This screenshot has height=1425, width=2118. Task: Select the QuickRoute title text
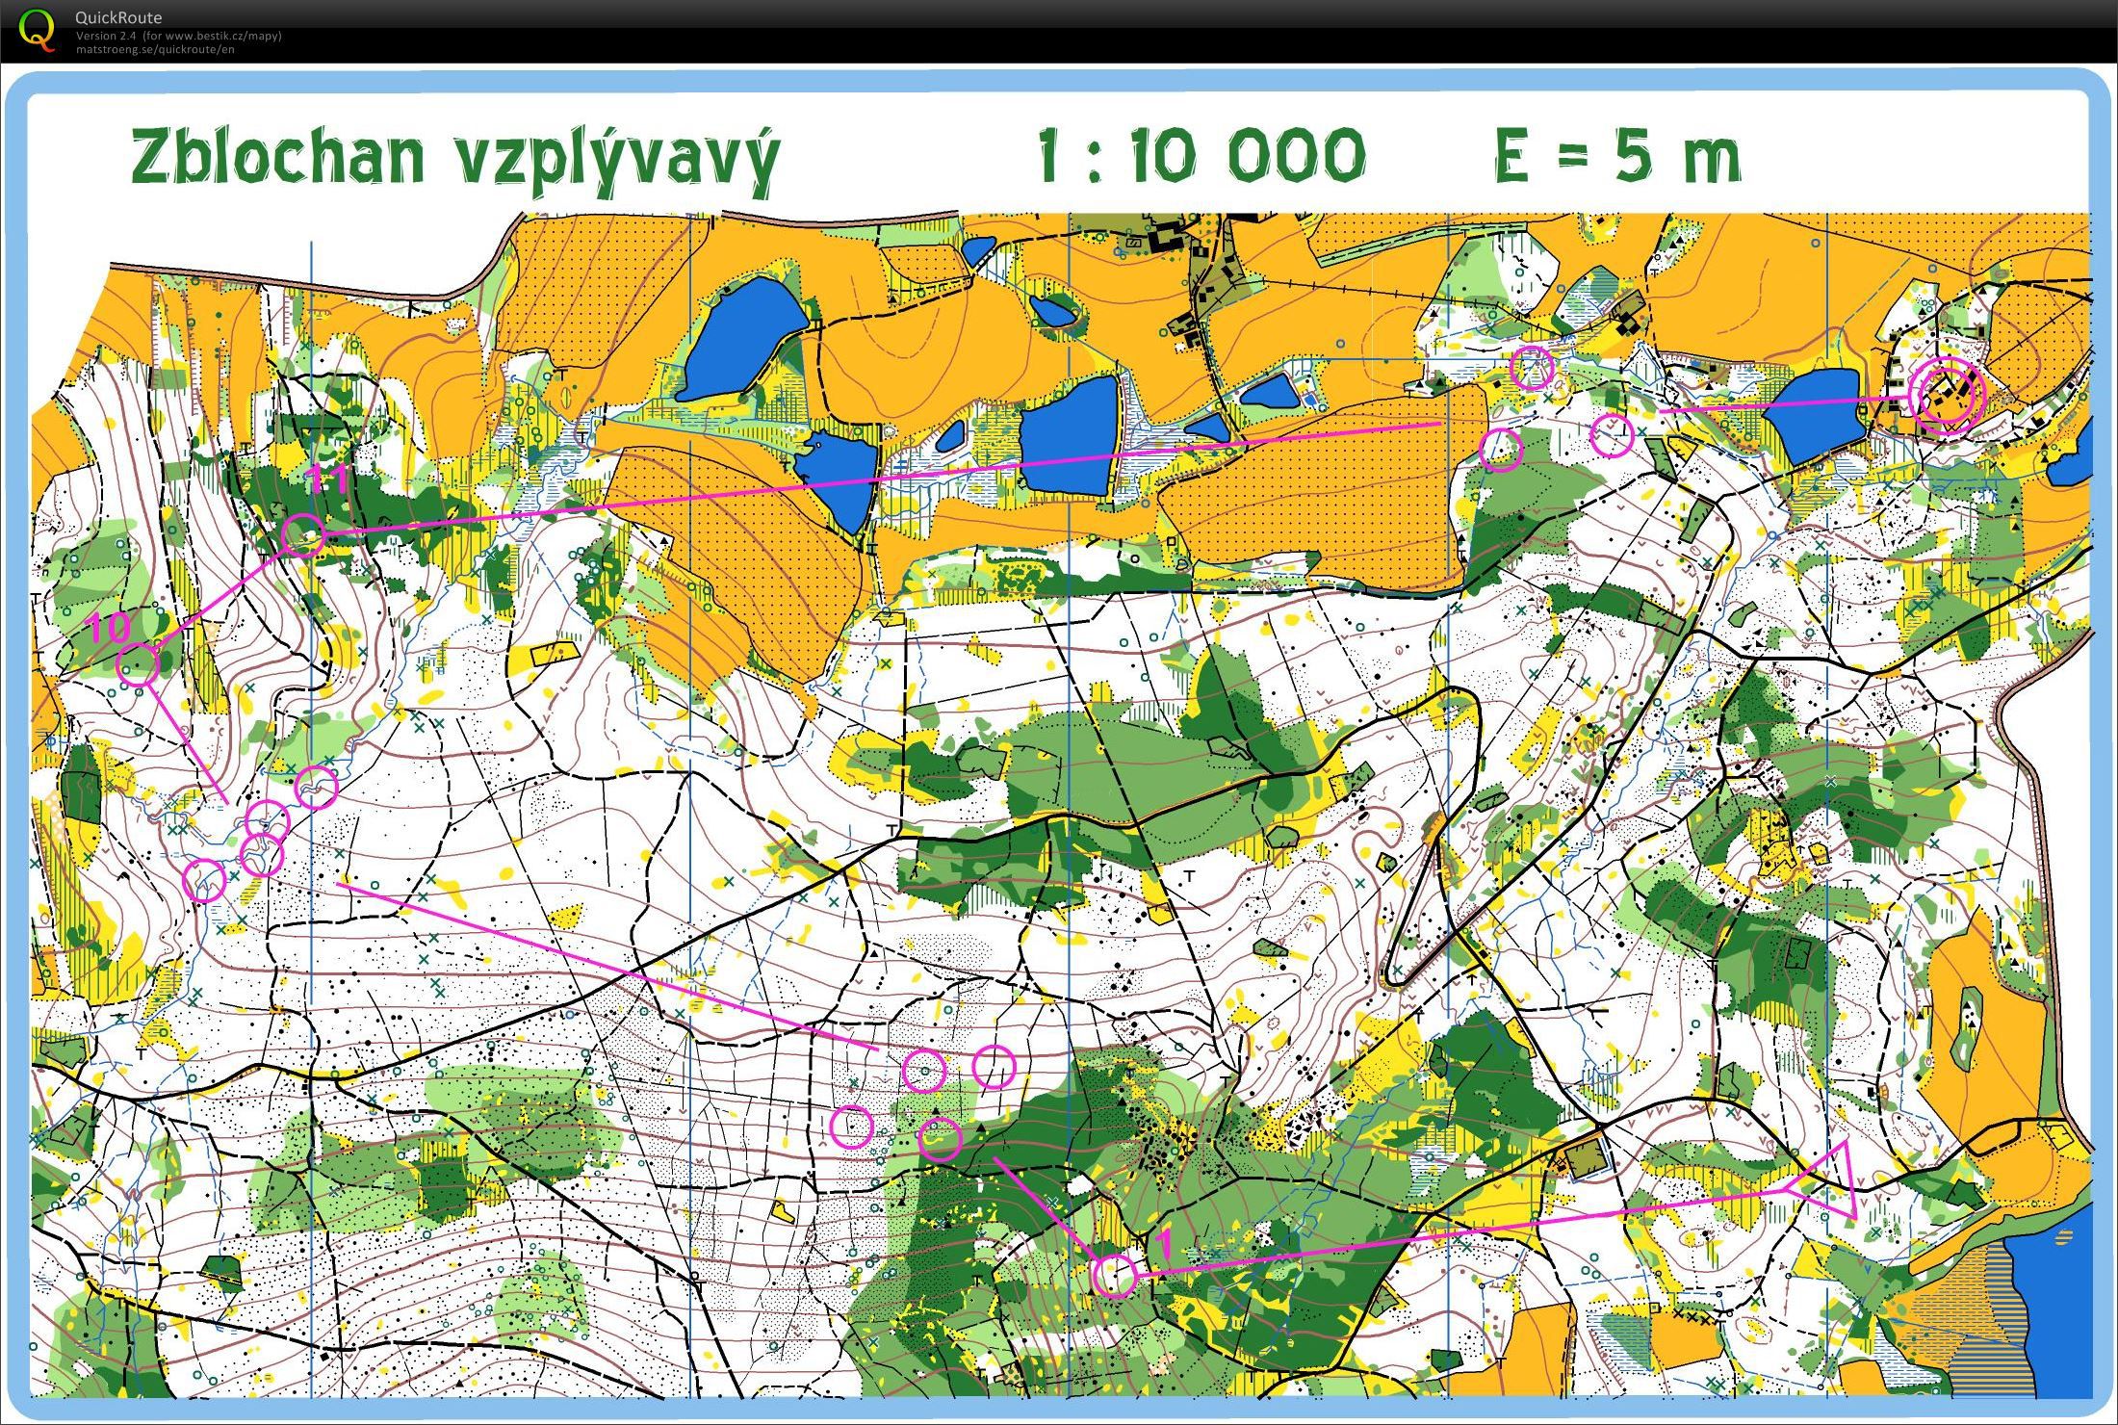[118, 17]
